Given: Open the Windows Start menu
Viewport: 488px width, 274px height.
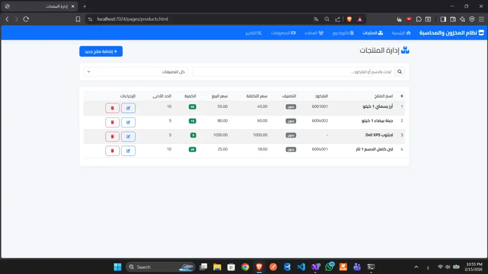Looking at the screenshot, I should click(x=118, y=267).
